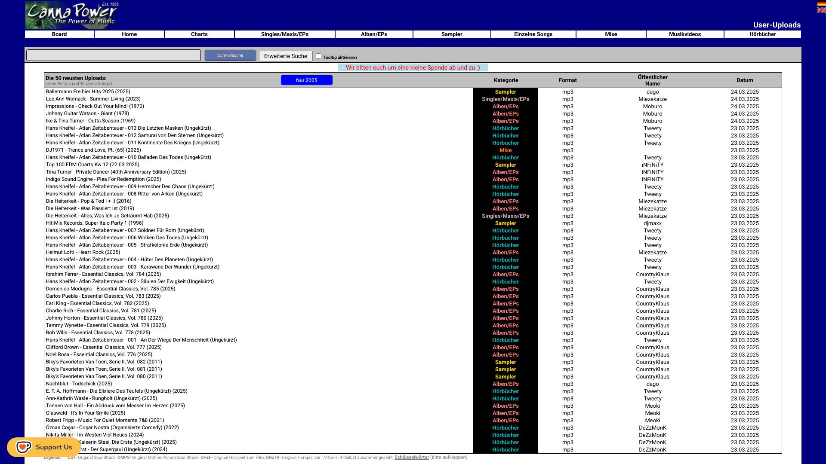Go to the Sampler section
Image resolution: width=826 pixels, height=464 pixels.
tap(452, 34)
